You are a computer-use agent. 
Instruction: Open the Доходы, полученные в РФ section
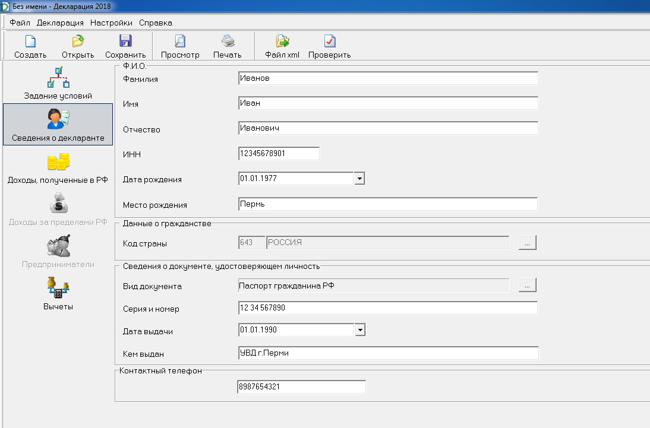[58, 167]
